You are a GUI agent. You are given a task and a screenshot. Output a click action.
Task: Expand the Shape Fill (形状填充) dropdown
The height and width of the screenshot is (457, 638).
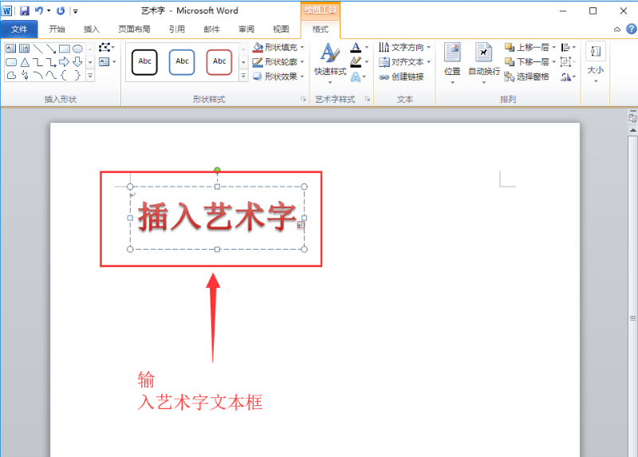[302, 47]
